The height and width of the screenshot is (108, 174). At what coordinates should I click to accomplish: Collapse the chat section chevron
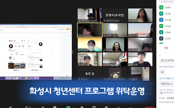[160, 55]
